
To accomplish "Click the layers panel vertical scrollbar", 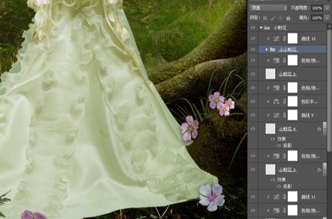I will tap(329, 90).
